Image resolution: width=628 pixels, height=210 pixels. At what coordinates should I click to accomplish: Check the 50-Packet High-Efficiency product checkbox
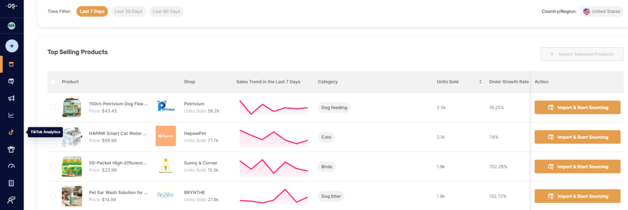point(53,167)
